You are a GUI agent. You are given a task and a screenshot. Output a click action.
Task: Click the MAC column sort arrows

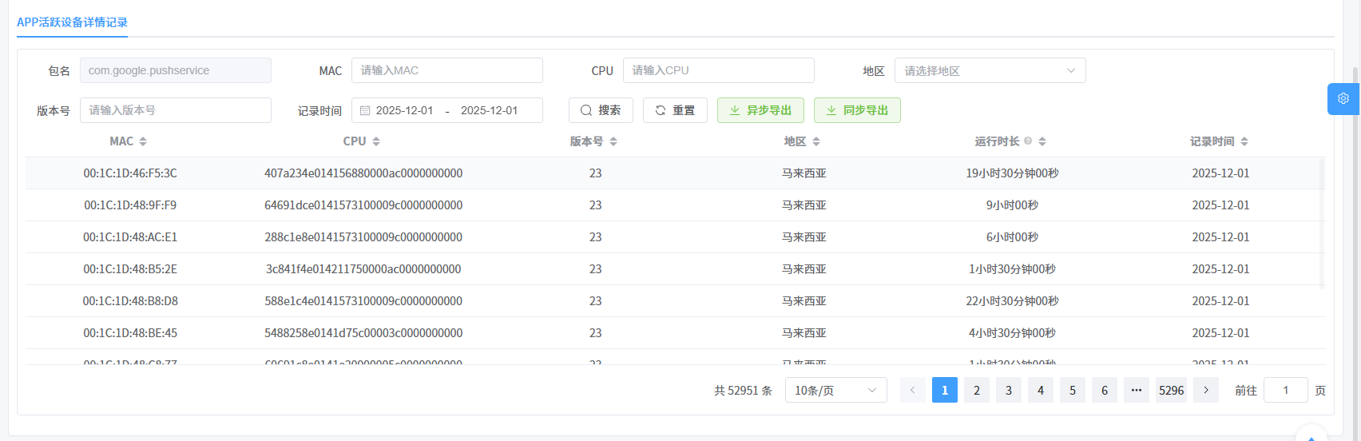coord(143,141)
